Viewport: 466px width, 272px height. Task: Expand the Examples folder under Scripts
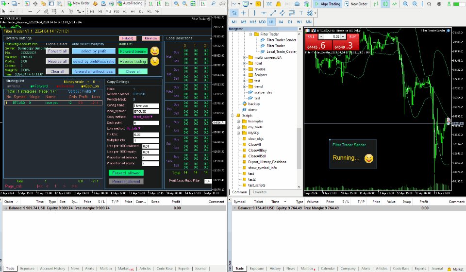(238, 121)
